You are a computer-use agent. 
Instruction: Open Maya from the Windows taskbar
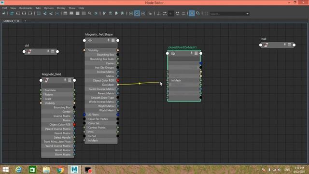pos(74,170)
